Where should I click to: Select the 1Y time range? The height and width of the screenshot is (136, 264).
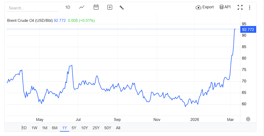pyautogui.click(x=65, y=128)
